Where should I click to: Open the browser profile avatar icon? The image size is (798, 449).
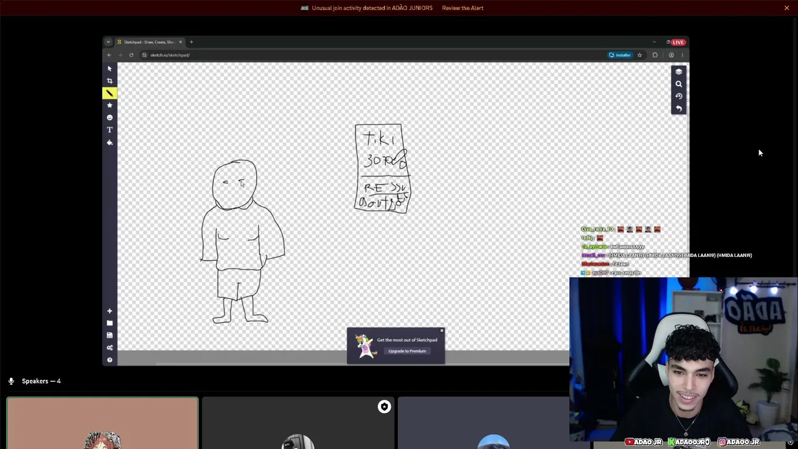click(671, 55)
